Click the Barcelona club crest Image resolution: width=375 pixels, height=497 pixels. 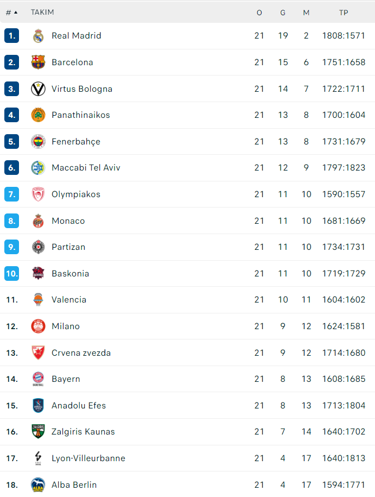(38, 62)
